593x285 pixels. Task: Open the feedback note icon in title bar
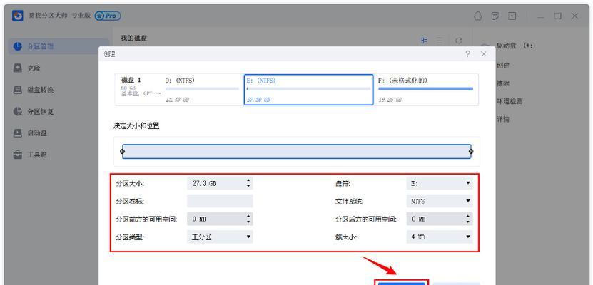495,16
